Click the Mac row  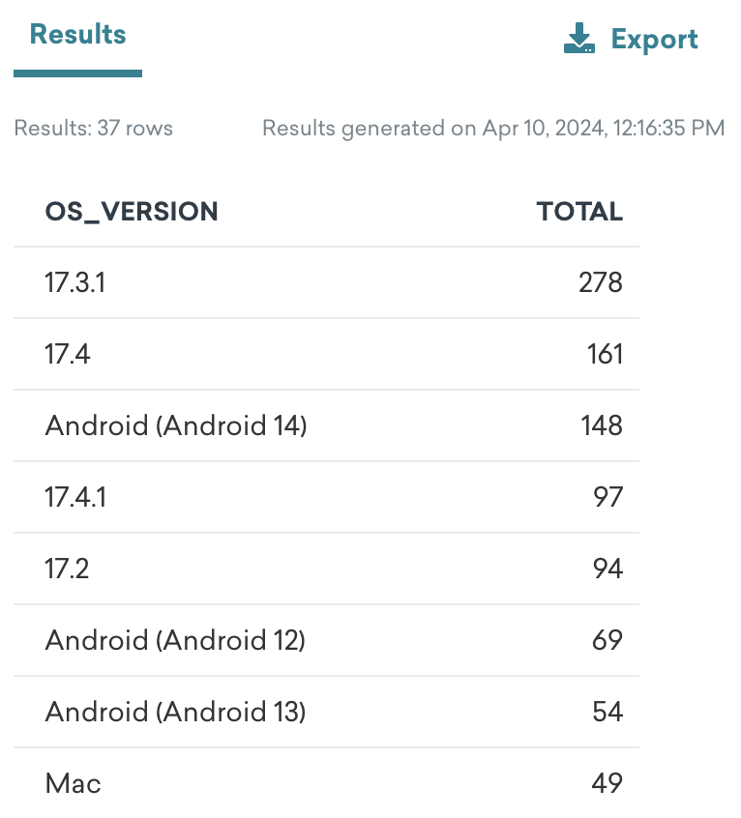(x=326, y=783)
